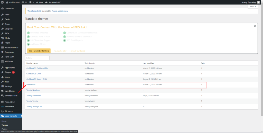
Task: Click the flynowings user avatar
Action: tap(258, 2)
